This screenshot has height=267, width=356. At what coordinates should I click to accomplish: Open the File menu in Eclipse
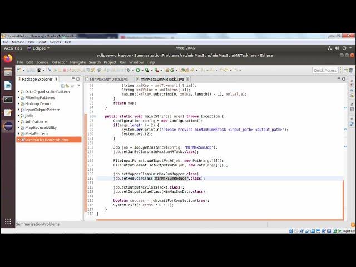(20, 62)
